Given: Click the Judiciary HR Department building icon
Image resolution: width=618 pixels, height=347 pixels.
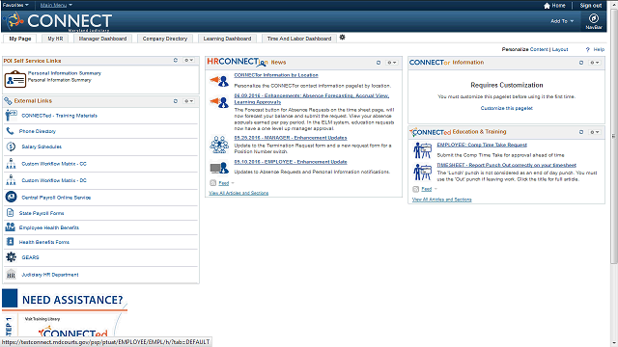Looking at the screenshot, I should (x=11, y=274).
